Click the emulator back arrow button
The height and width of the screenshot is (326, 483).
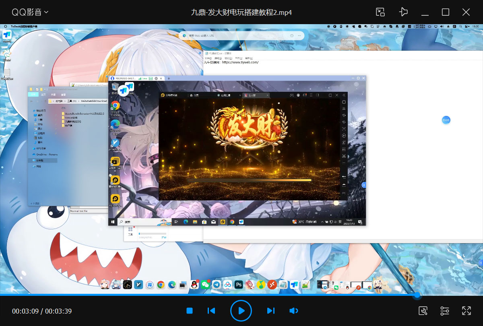tap(344, 177)
